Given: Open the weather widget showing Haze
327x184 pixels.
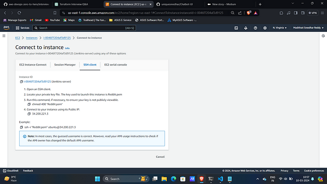Looking at the screenshot, I should click(x=10, y=179).
